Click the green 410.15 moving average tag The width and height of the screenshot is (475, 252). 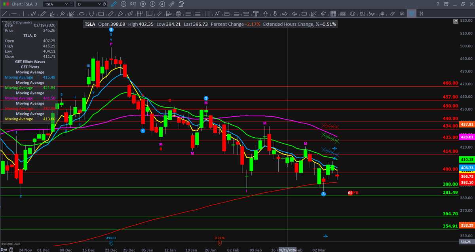(x=467, y=159)
